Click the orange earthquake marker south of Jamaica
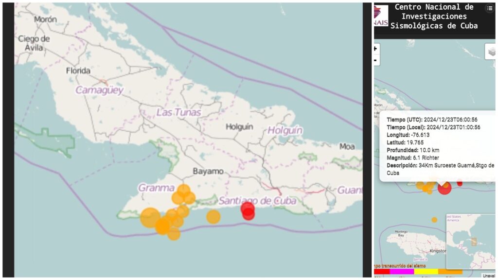This screenshot has width=498, height=280. tap(434, 219)
